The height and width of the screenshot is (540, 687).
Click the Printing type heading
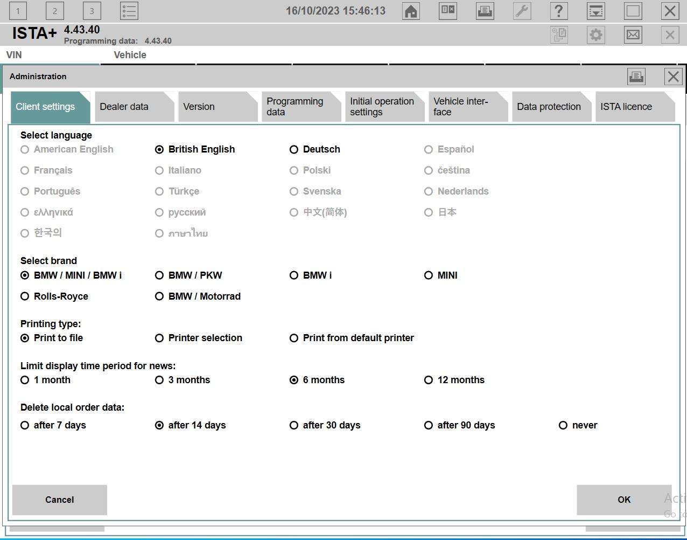click(51, 324)
